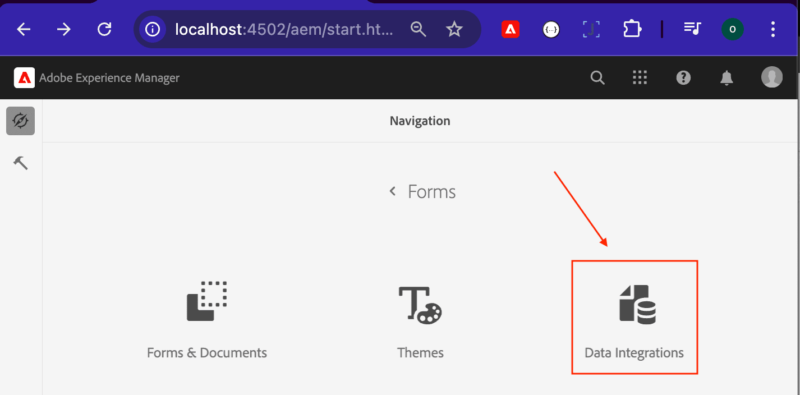The width and height of the screenshot is (800, 395).
Task: Bookmark this page with the star
Action: [x=454, y=29]
